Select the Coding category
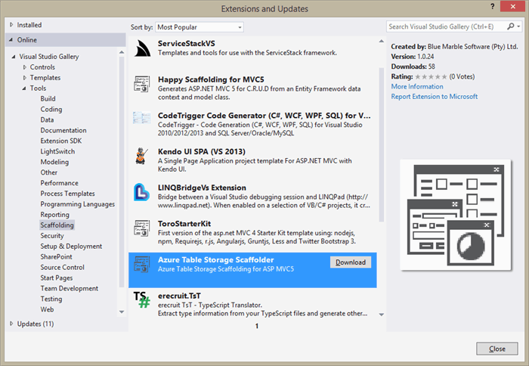 51,109
